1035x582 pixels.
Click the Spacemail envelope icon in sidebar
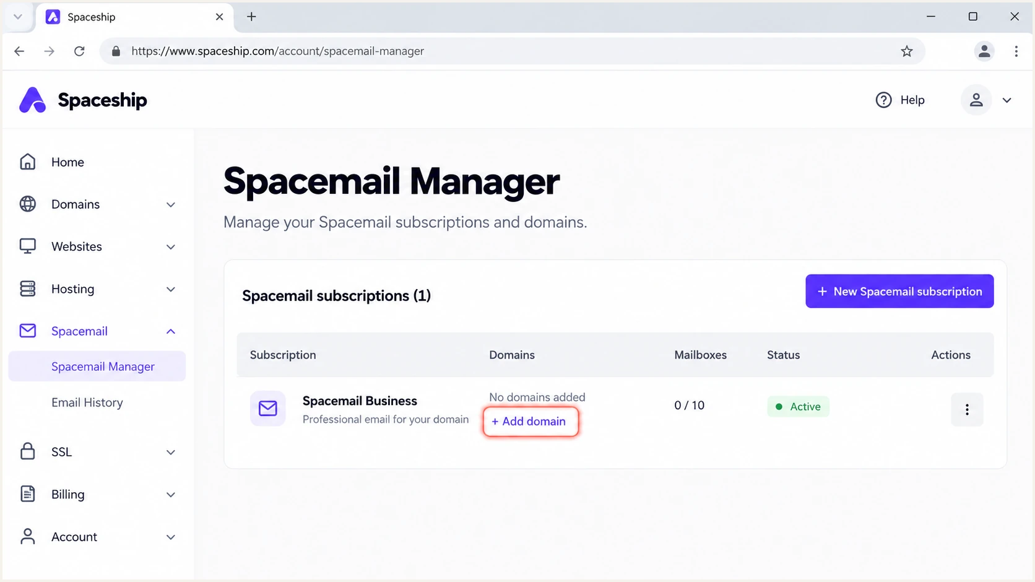point(28,331)
